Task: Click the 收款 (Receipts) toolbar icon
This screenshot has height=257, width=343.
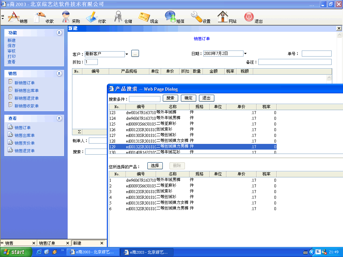Action: [40, 17]
